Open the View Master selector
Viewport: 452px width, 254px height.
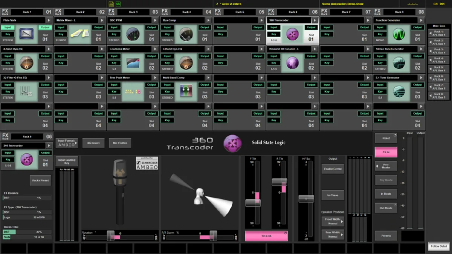point(386,166)
